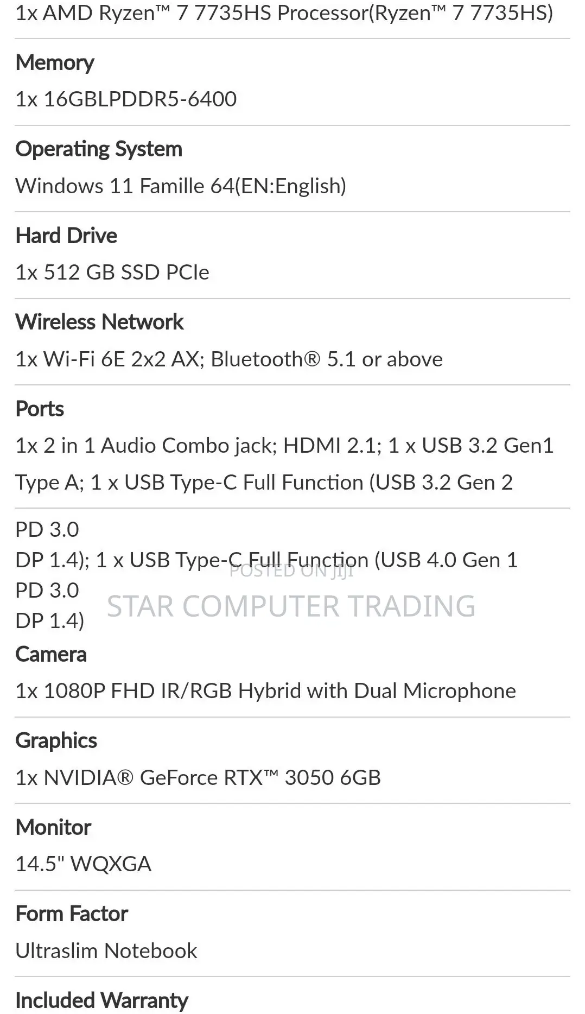Click the Audio Combo jack ports line
This screenshot has height=1014, width=585.
284,445
